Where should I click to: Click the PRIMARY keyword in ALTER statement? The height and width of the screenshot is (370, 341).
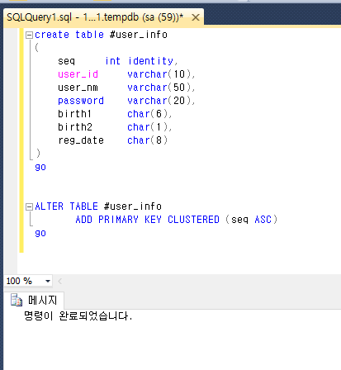(x=118, y=220)
